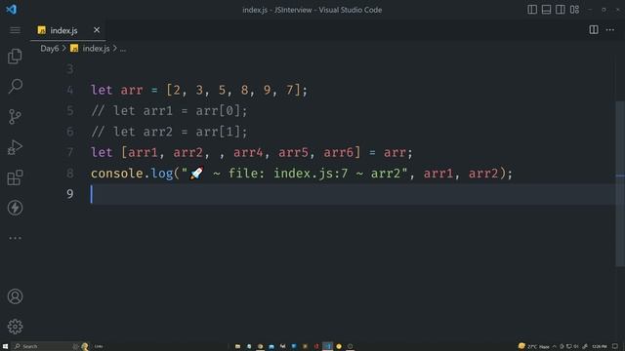625x351 pixels.
Task: Select the index.js editor tab
Action: pos(67,30)
